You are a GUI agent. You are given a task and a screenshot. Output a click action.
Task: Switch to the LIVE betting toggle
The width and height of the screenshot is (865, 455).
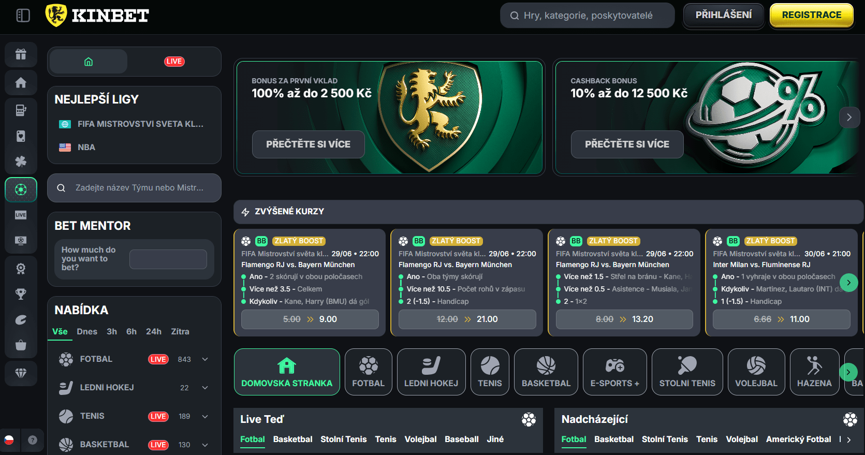coord(174,62)
